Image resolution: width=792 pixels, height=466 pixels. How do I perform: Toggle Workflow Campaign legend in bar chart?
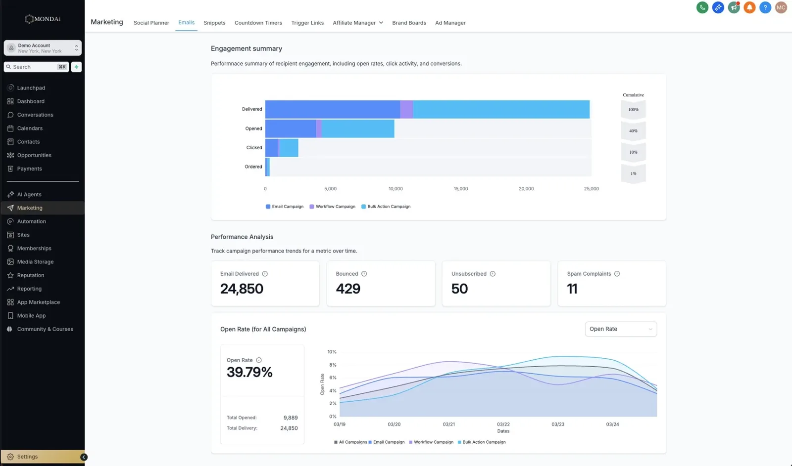coord(332,207)
